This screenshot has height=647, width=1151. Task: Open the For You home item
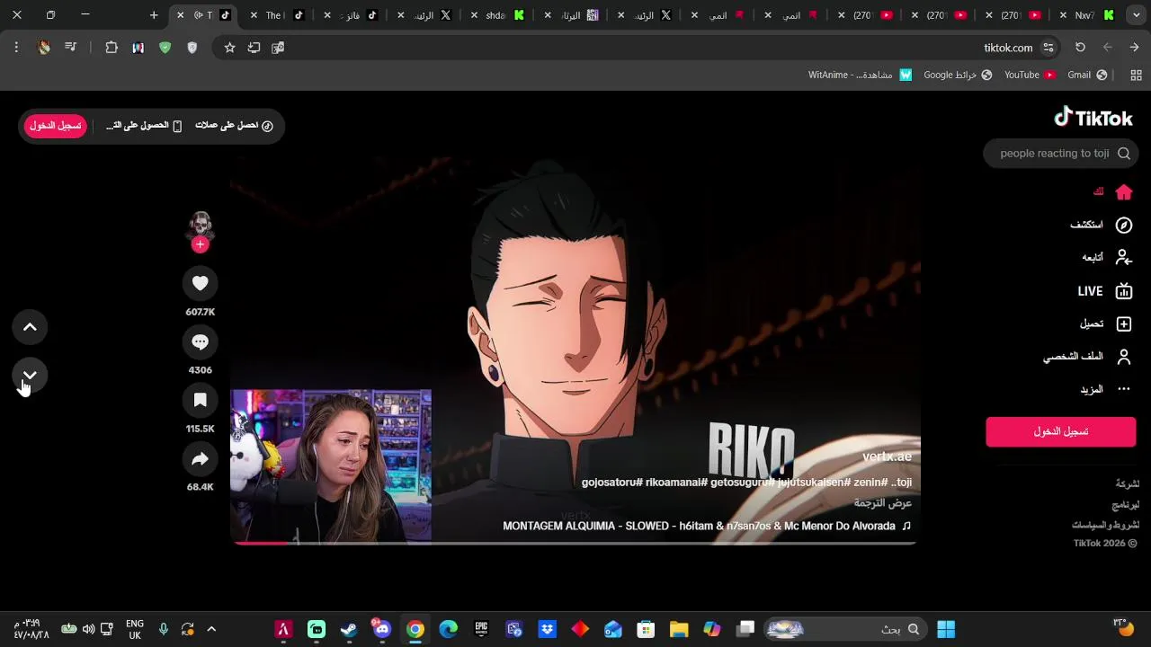(1112, 192)
